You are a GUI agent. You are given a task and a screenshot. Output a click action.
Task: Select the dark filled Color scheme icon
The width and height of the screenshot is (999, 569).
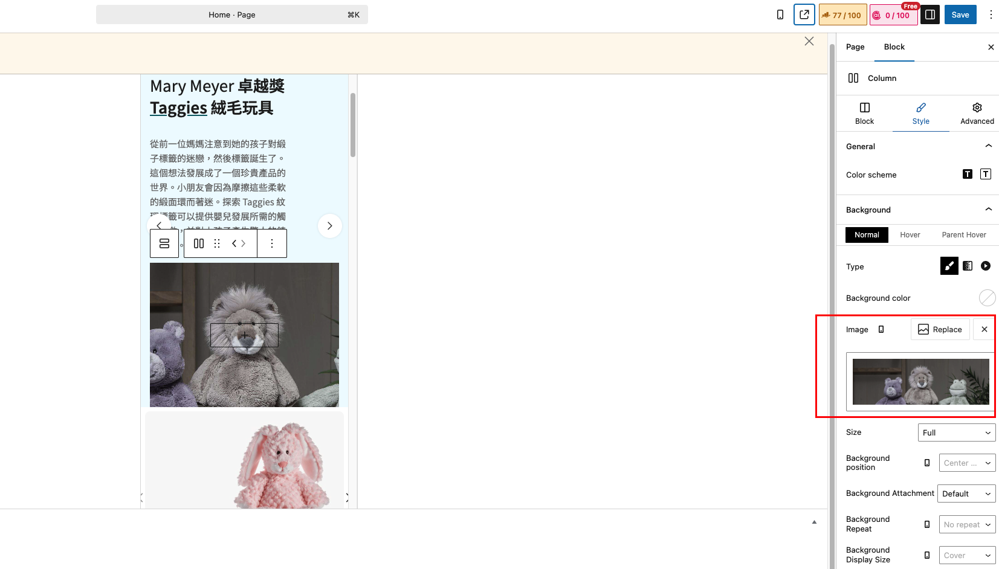[x=968, y=174]
